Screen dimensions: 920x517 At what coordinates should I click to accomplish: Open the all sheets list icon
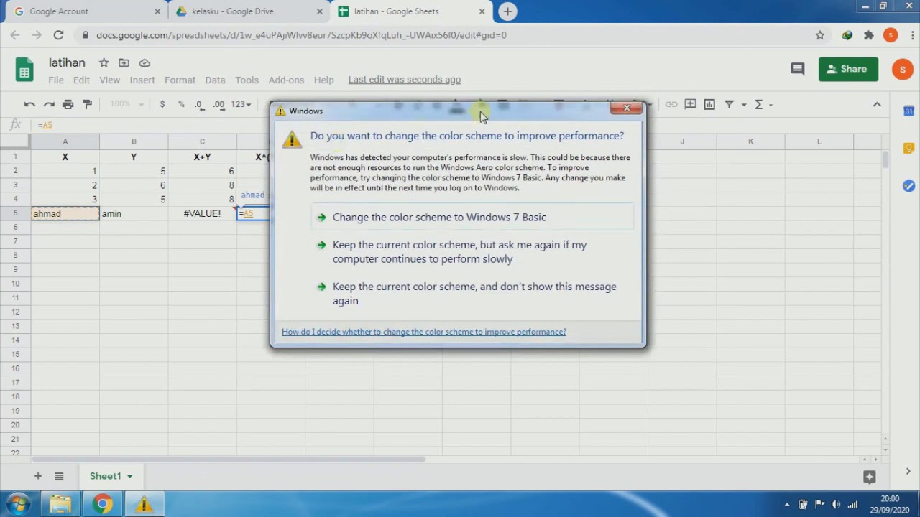point(59,476)
